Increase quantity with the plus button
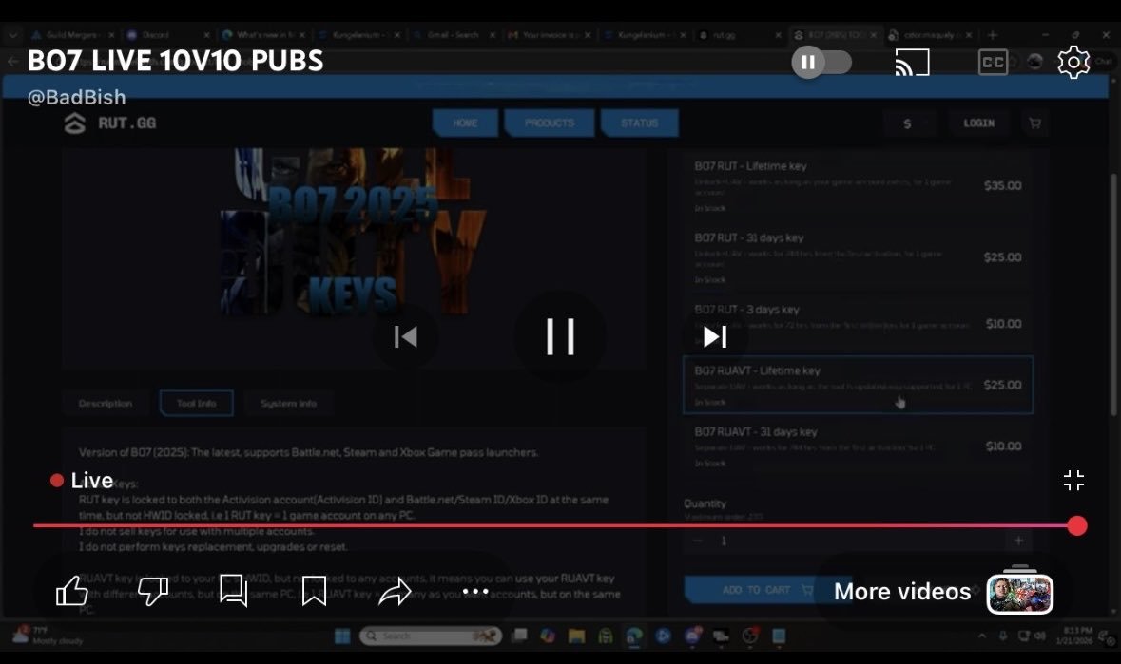1121x664 pixels. point(1018,541)
